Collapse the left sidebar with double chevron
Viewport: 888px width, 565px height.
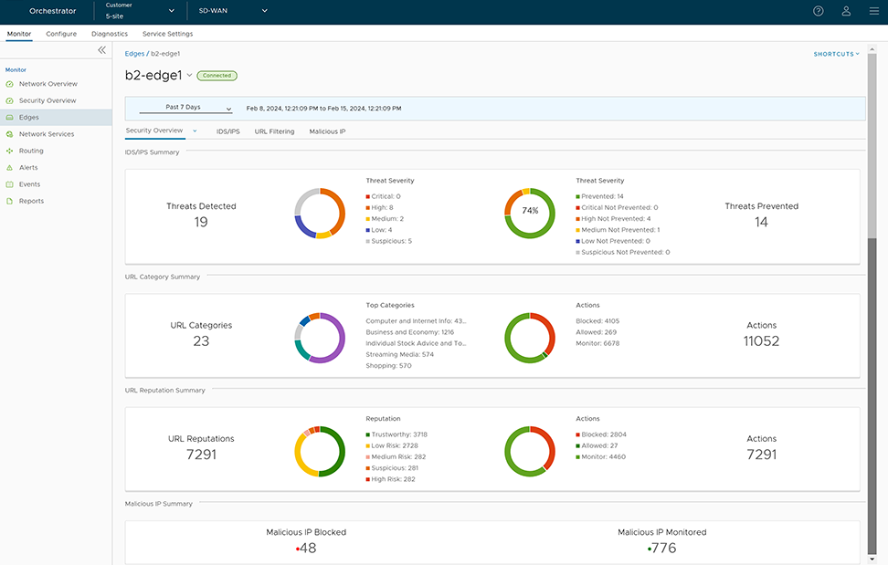(x=101, y=50)
